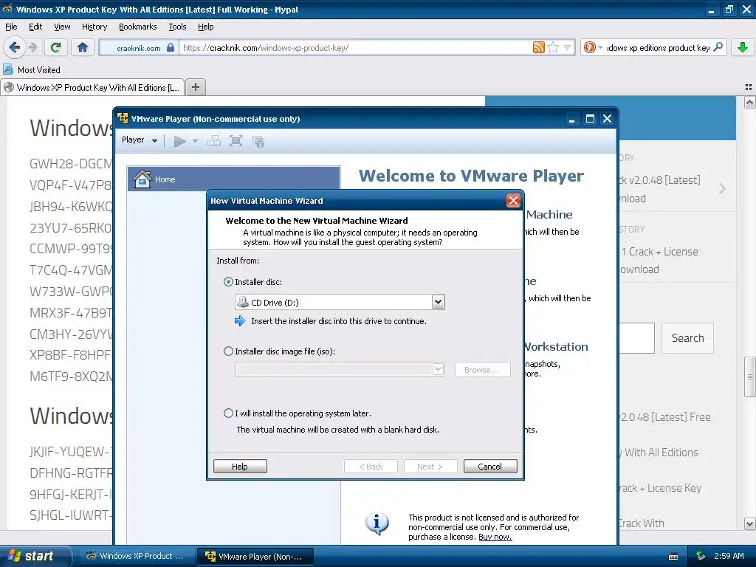The image size is (756, 567).
Task: Expand the play button options arrow
Action: pyautogui.click(x=195, y=141)
